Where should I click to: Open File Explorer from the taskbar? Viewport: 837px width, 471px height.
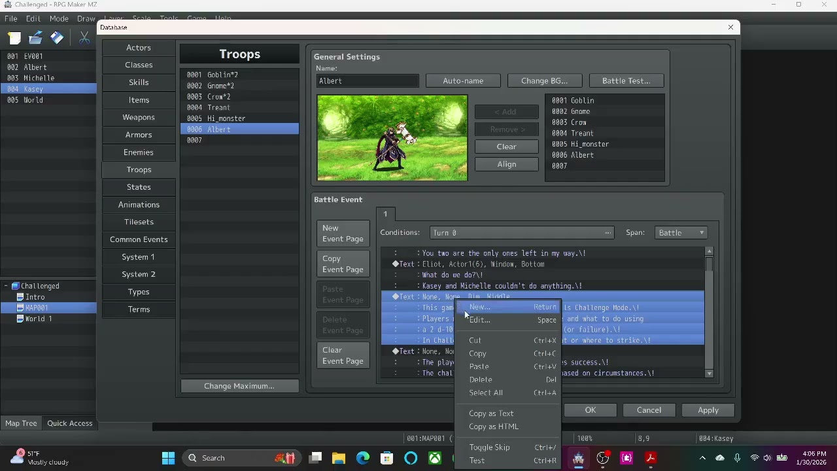339,458
